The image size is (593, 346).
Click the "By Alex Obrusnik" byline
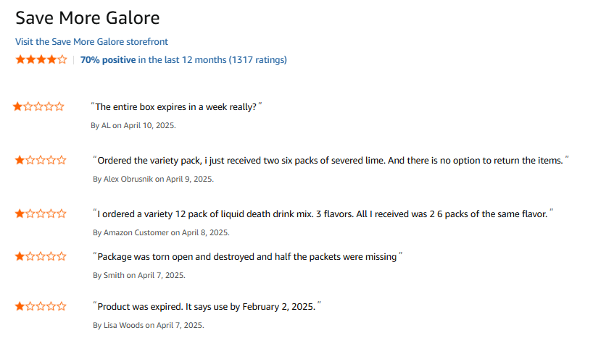pyautogui.click(x=153, y=179)
